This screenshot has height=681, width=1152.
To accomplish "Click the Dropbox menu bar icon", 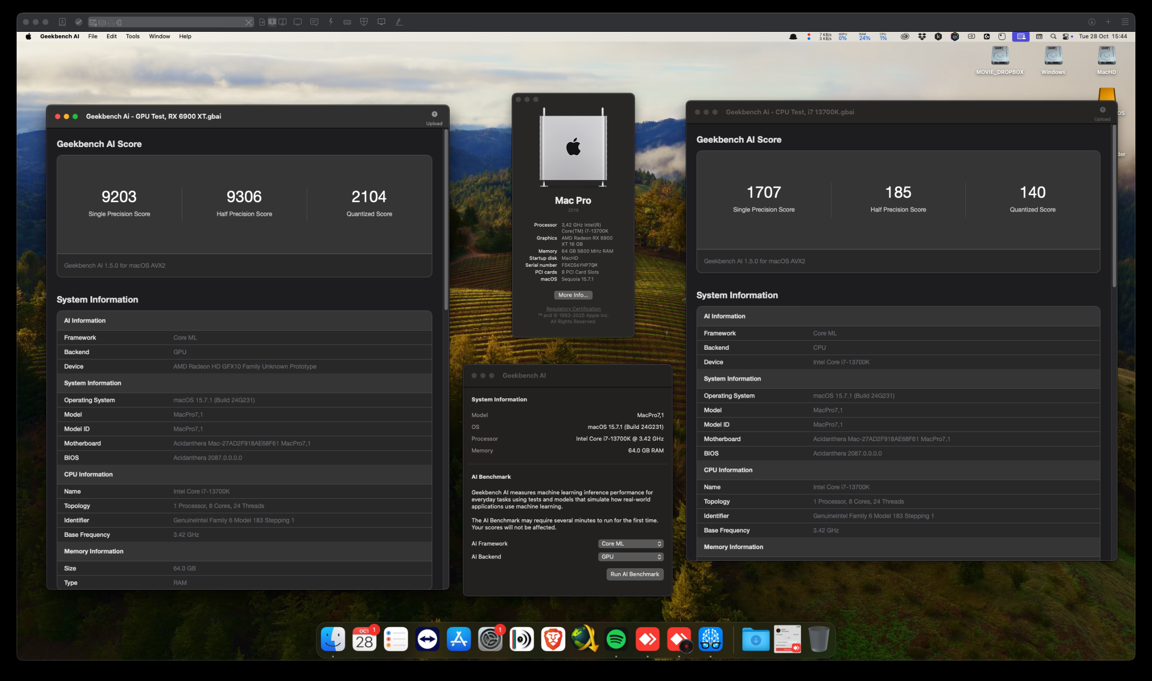I will point(922,37).
